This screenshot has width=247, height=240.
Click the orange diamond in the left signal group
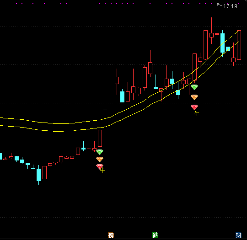tap(100, 160)
